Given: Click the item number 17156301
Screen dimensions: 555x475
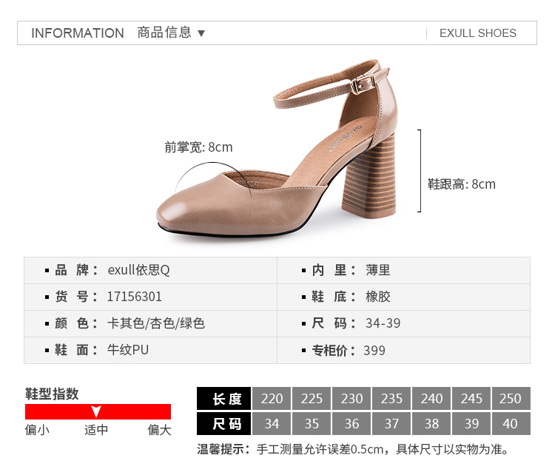Looking at the screenshot, I should pos(134,297).
